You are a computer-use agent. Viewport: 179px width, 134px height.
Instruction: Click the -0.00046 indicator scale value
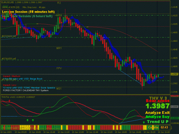pos(174,123)
